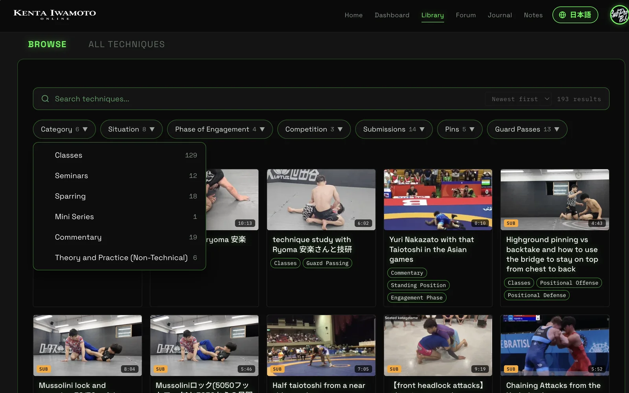629x393 pixels.
Task: Expand the Situation filter dropdown
Action: coord(131,129)
